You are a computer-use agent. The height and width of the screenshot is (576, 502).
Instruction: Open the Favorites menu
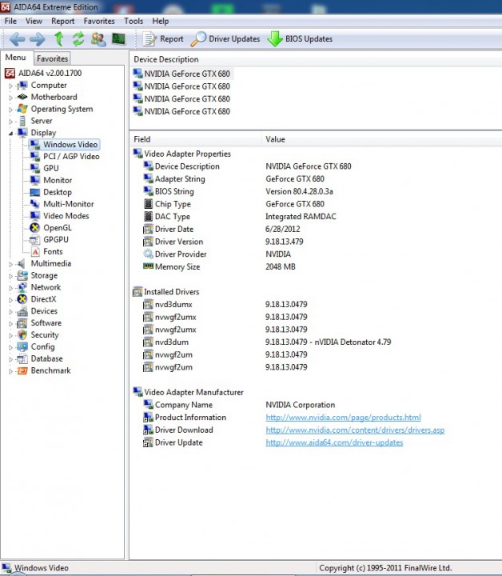point(99,22)
